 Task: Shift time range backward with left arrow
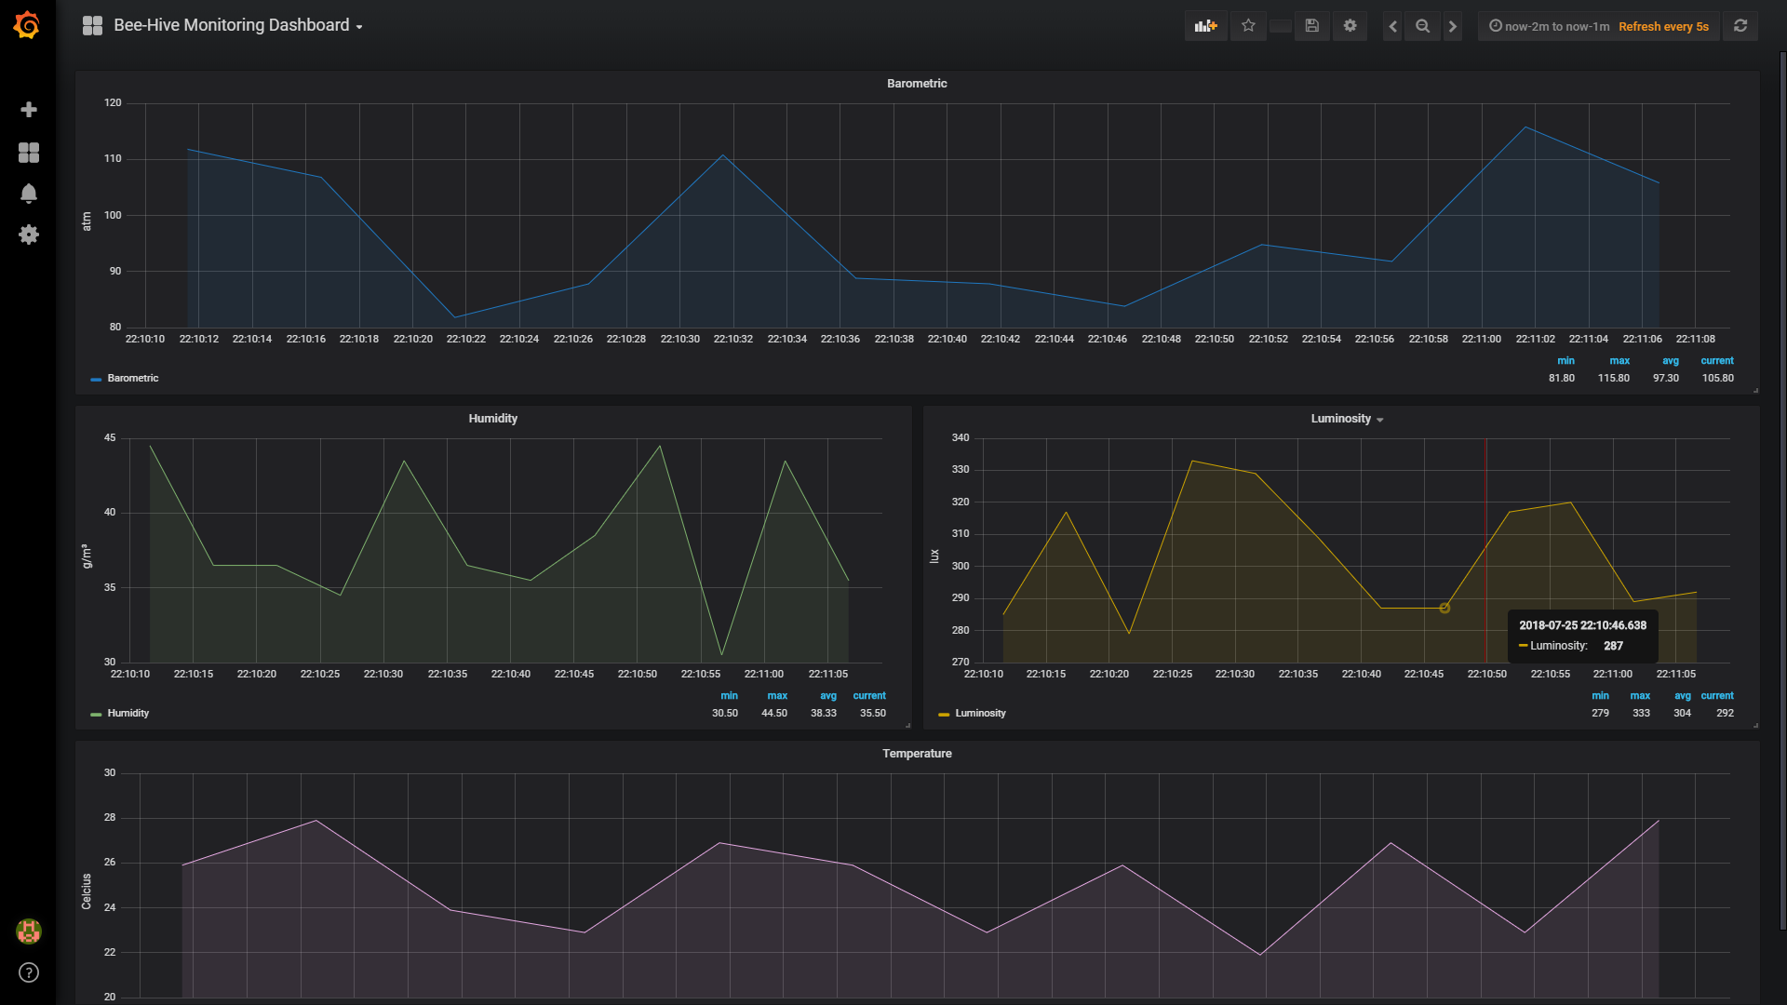click(1392, 26)
